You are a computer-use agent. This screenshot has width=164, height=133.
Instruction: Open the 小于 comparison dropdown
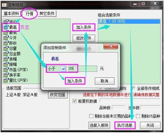click(63, 69)
